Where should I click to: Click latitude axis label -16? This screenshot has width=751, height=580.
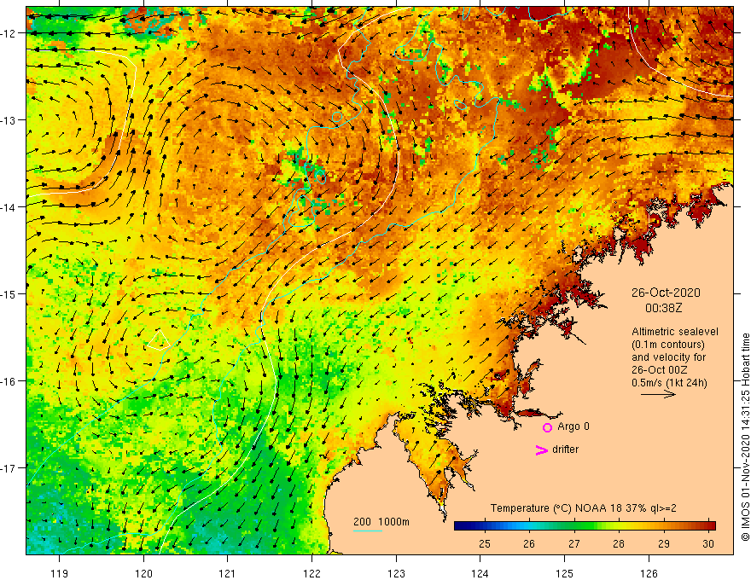pyautogui.click(x=9, y=381)
